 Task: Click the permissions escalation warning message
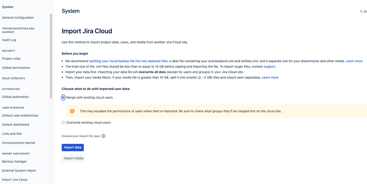point(181,111)
